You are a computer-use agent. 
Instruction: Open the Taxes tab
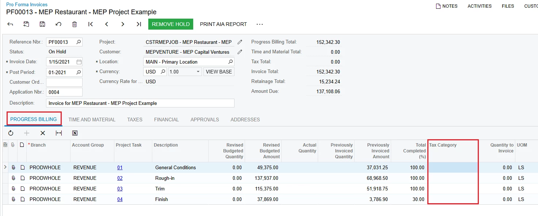click(x=135, y=120)
